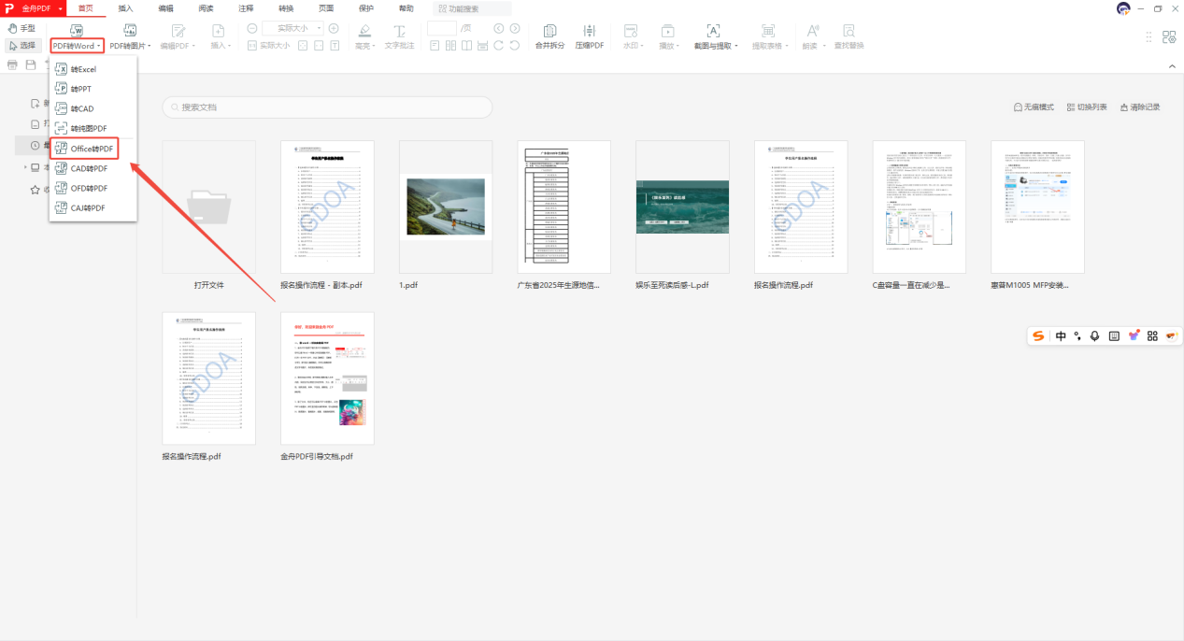Viewport: 1184px width, 641px height.
Task: Click 清除记录 to clear history
Action: tap(1139, 107)
